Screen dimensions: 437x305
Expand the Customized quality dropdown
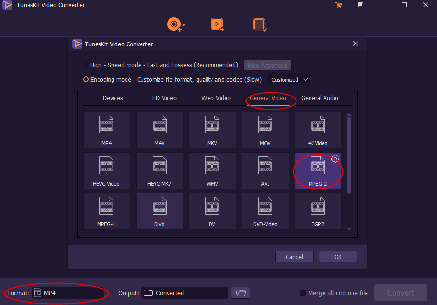(289, 80)
